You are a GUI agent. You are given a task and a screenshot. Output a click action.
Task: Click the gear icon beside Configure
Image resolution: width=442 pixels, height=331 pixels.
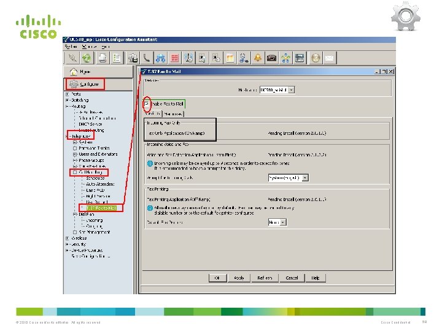[x=74, y=84]
